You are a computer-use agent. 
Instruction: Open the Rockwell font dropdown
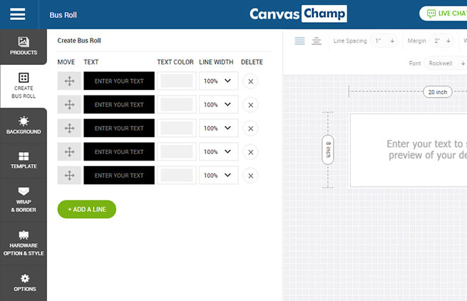(x=446, y=63)
